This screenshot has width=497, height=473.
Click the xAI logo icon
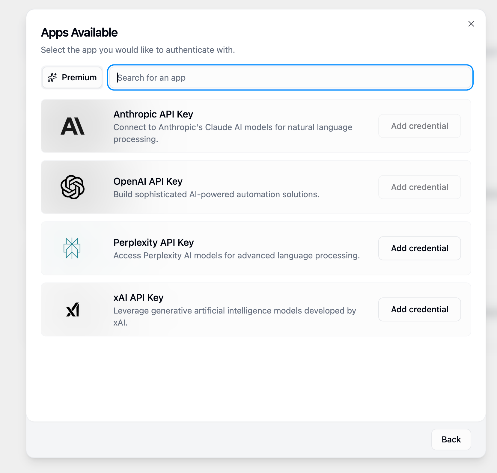click(73, 310)
